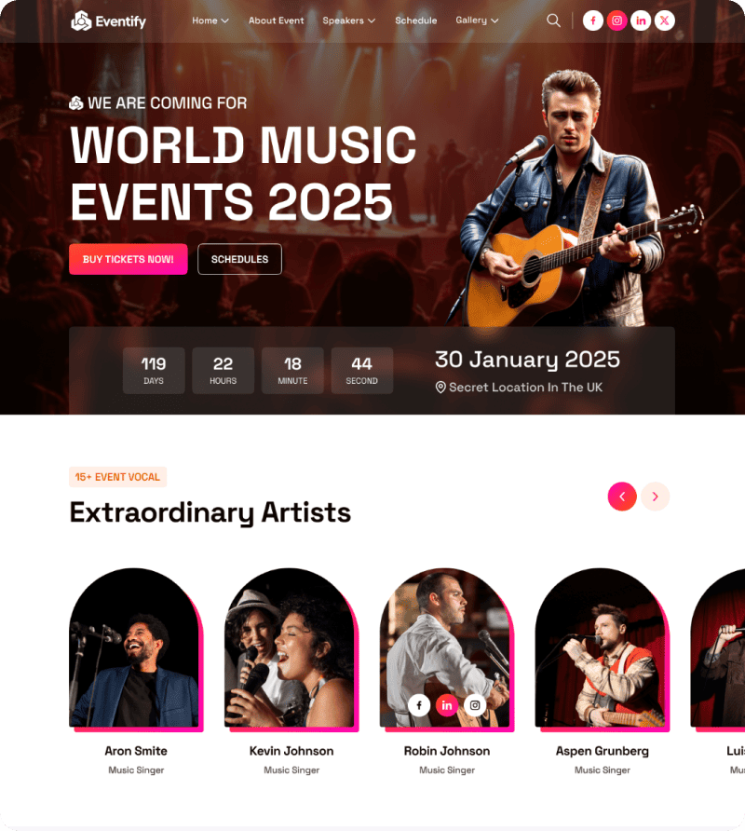Click the Buy Tickets Now button
Viewport: 745px width, 831px height.
129,259
